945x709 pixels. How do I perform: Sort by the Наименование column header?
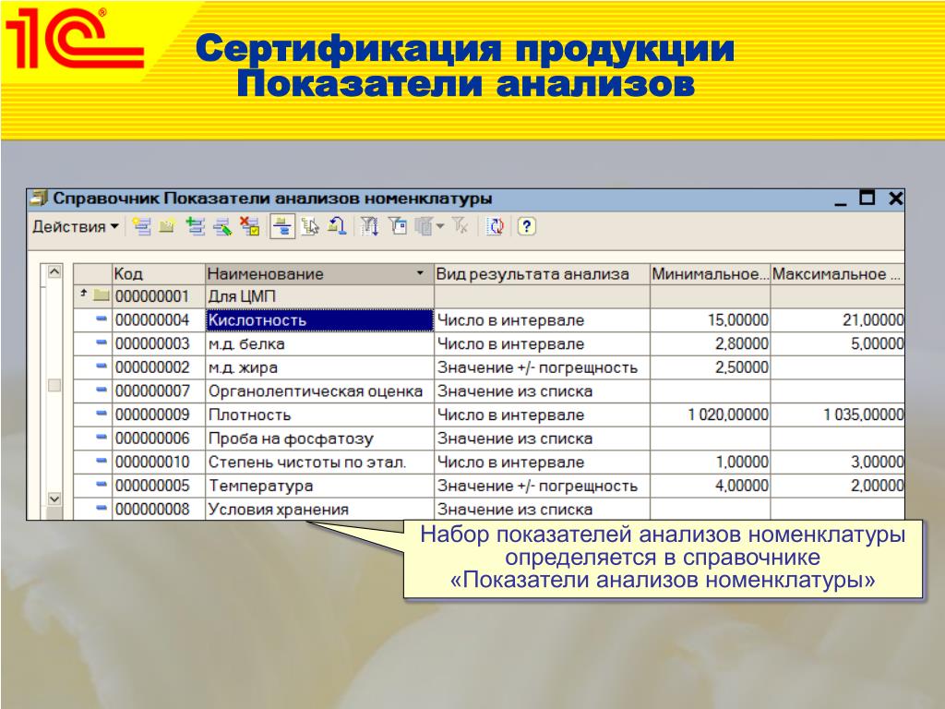[319, 274]
